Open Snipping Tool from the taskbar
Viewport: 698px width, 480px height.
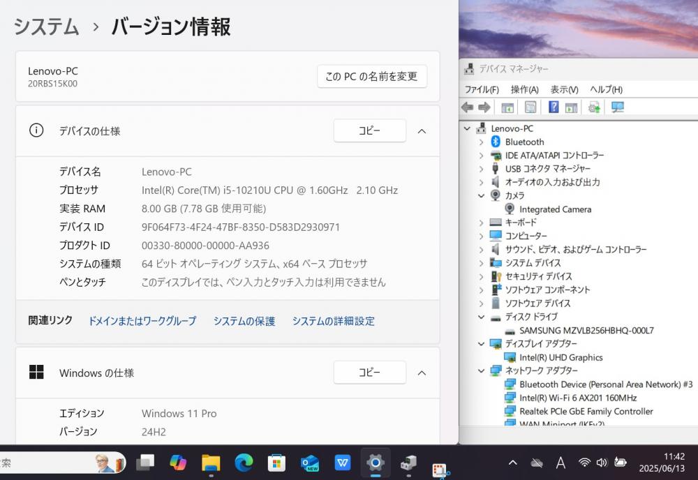440,471
